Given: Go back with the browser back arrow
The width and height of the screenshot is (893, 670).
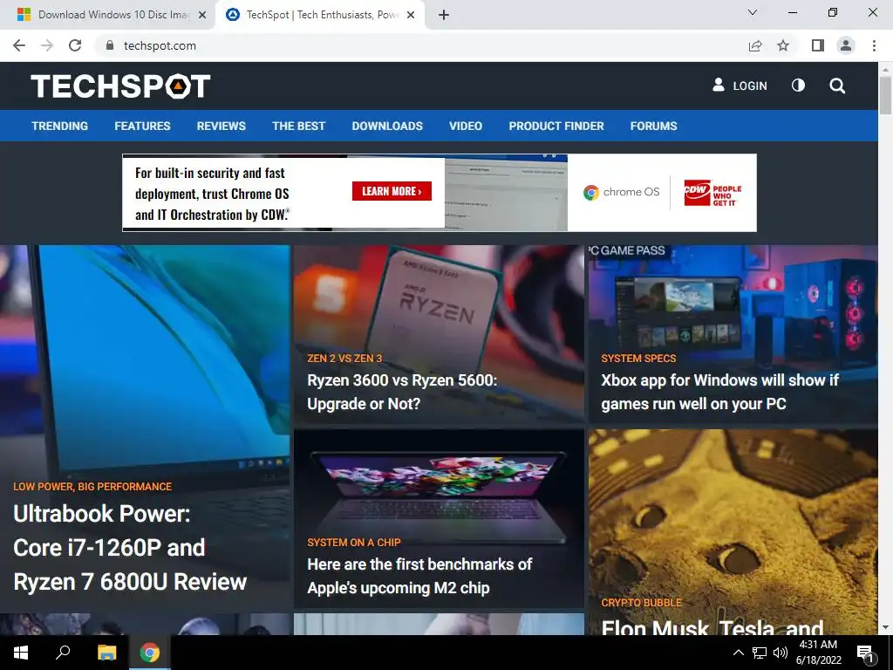Looking at the screenshot, I should [19, 45].
